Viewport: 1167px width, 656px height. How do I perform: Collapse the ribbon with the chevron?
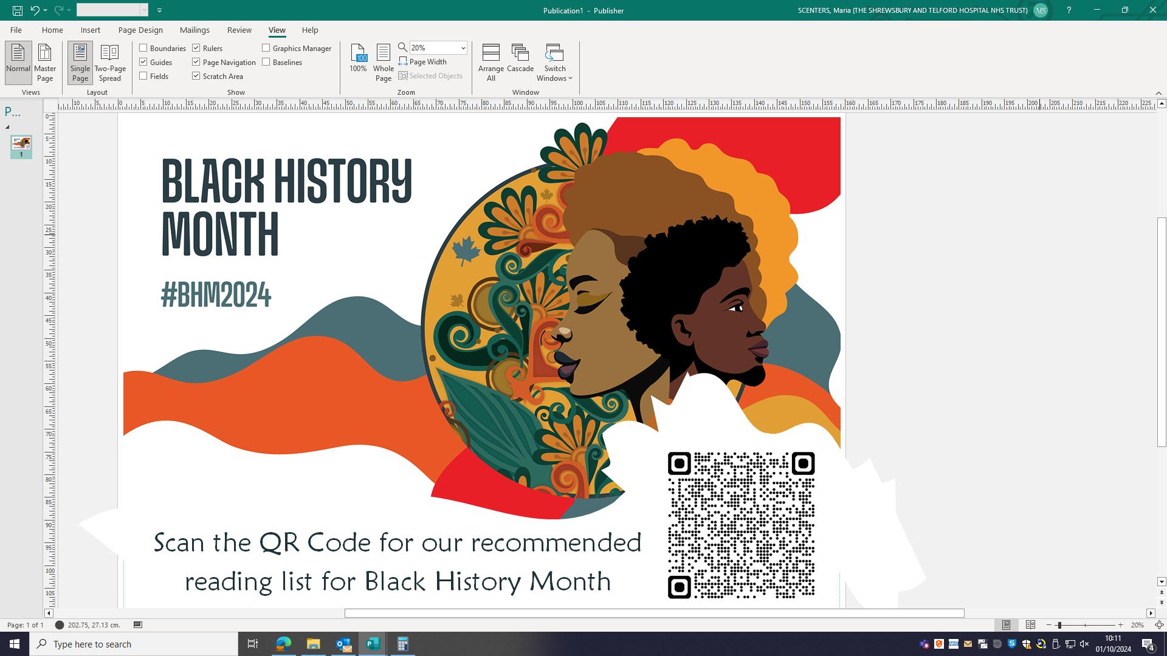pos(1158,93)
